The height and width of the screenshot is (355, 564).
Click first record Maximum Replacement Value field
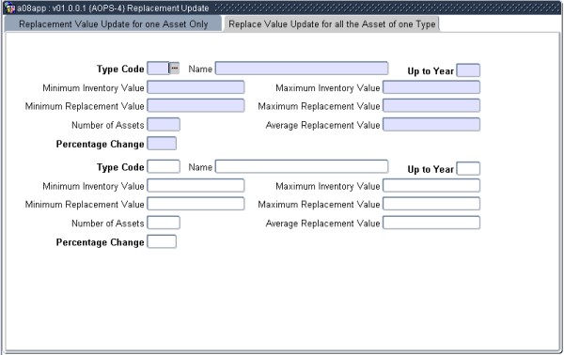click(x=431, y=105)
